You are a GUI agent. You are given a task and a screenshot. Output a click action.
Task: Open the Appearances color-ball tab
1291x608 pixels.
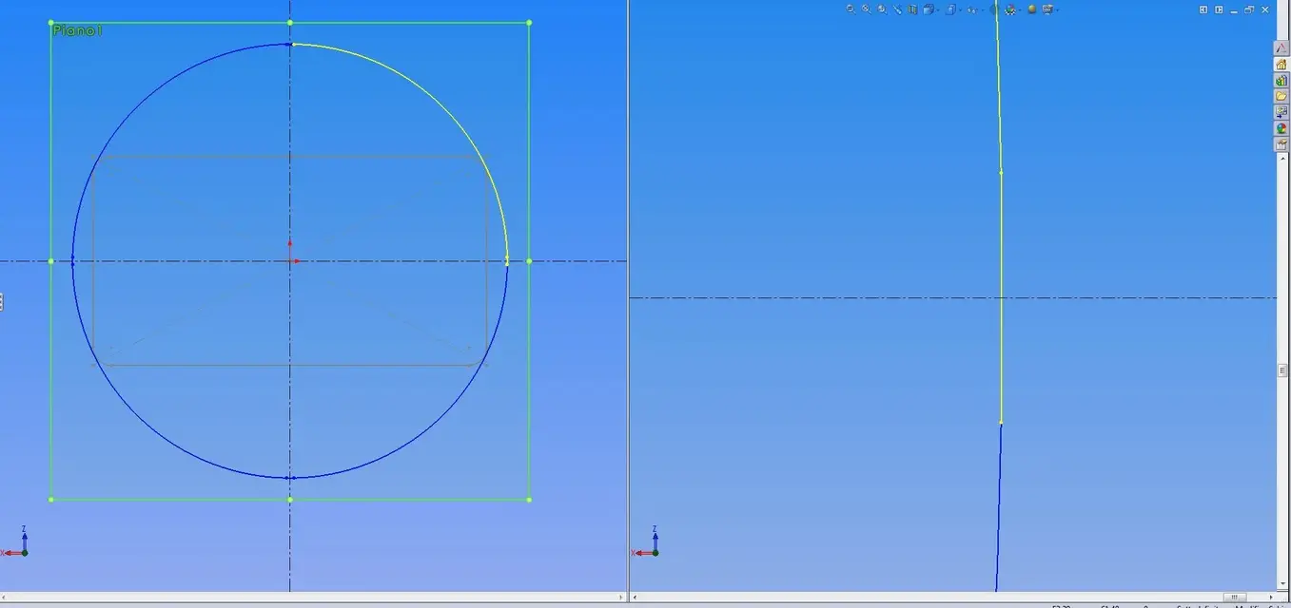[1281, 128]
